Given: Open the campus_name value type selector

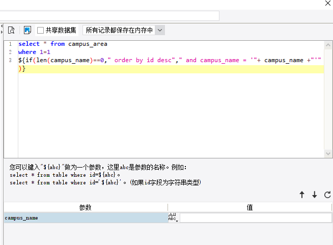Looking at the screenshot, I should tap(174, 217).
